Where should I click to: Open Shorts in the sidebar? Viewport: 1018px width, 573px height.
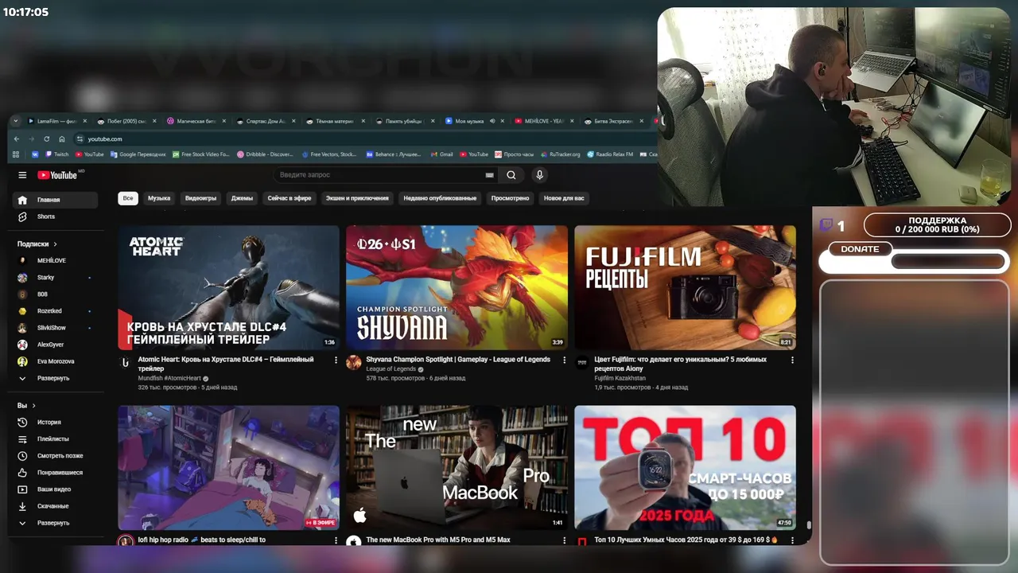coord(56,216)
